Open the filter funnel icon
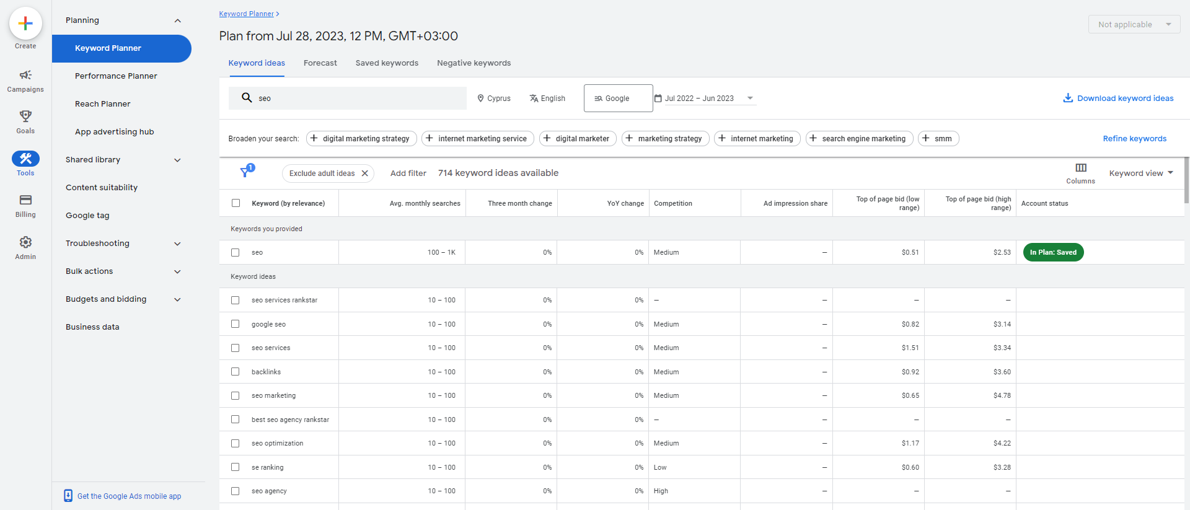 coord(246,172)
